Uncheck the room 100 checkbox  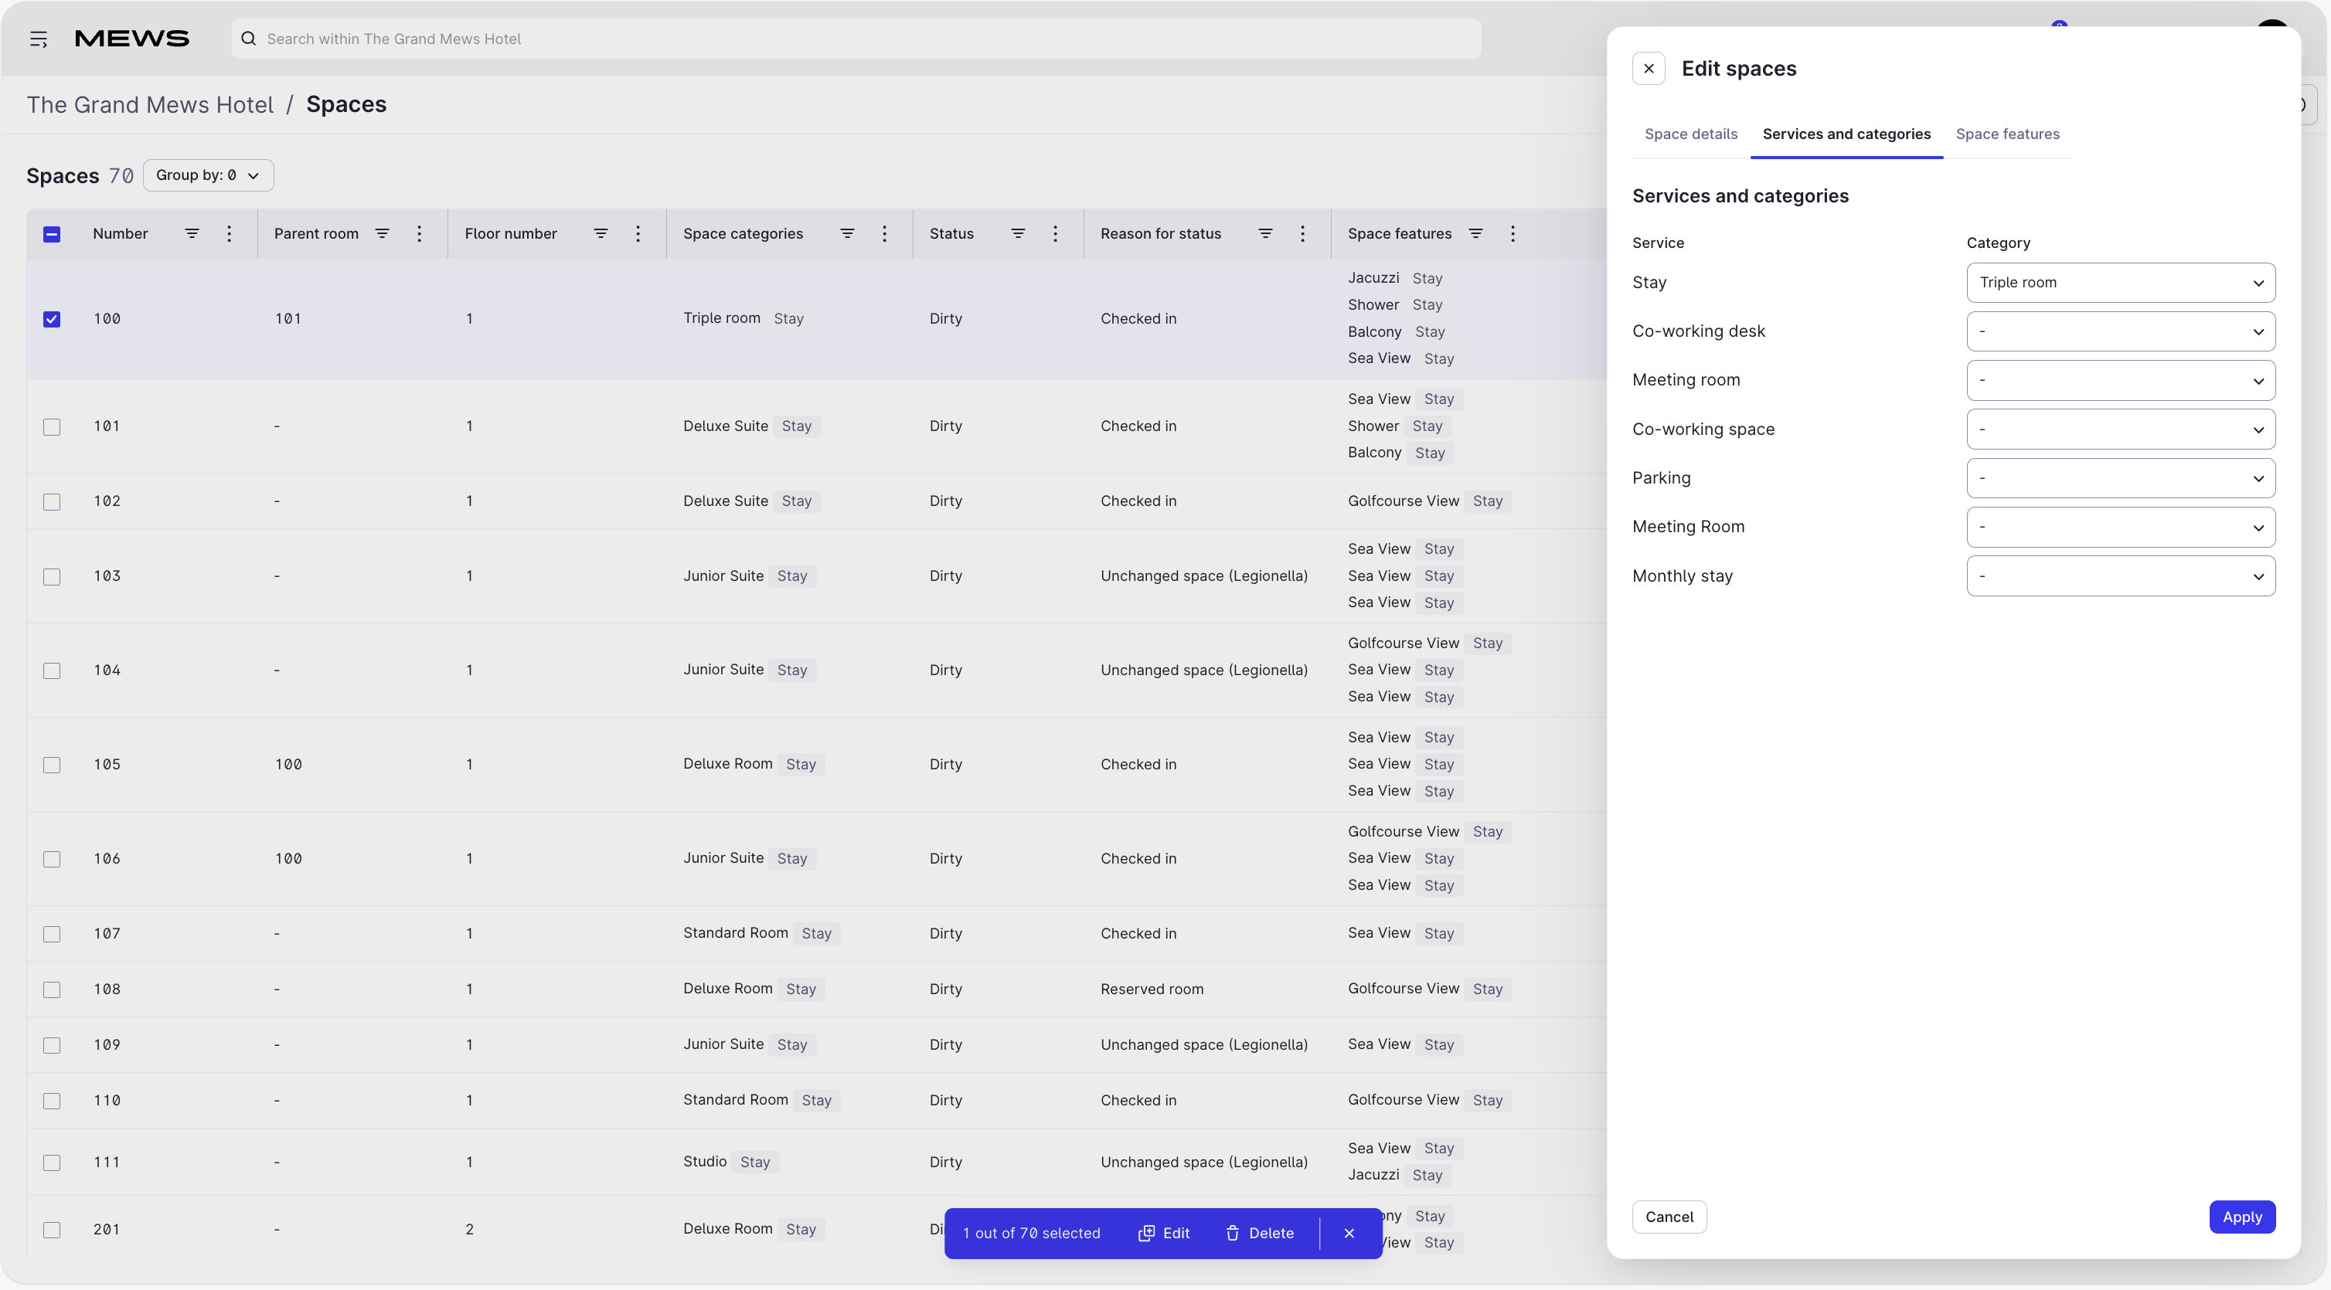[52, 318]
